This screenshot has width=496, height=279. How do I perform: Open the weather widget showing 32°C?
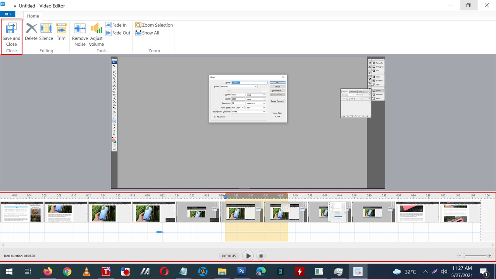pyautogui.click(x=405, y=272)
